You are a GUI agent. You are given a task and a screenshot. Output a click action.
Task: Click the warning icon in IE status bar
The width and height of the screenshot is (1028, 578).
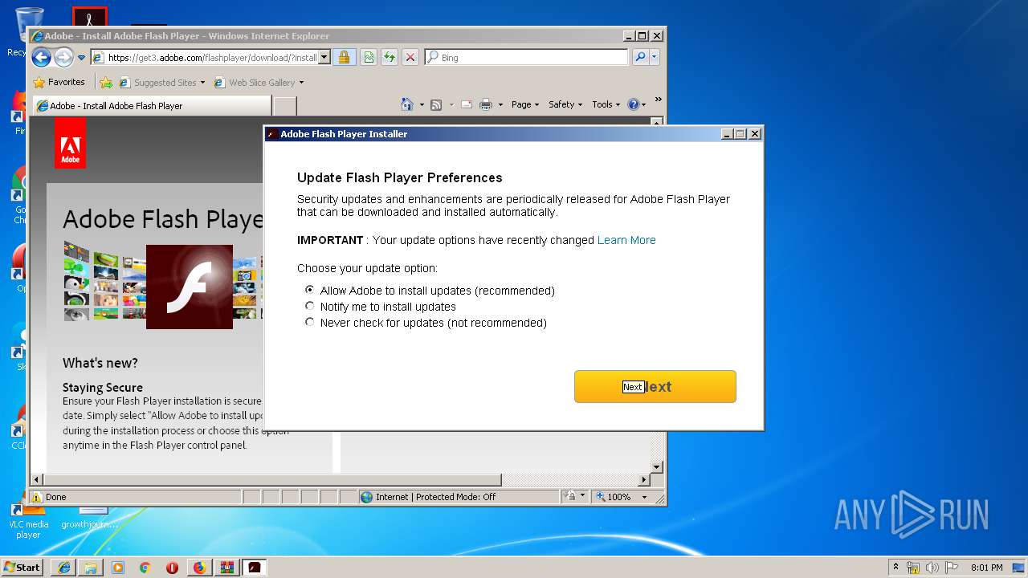tap(37, 497)
